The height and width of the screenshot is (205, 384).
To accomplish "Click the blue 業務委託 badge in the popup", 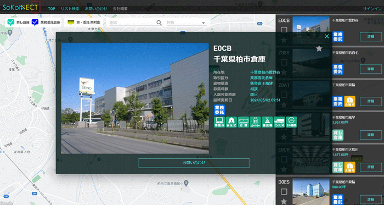I will [219, 110].
